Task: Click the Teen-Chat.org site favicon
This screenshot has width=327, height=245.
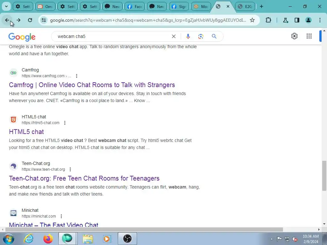Action: point(13,166)
